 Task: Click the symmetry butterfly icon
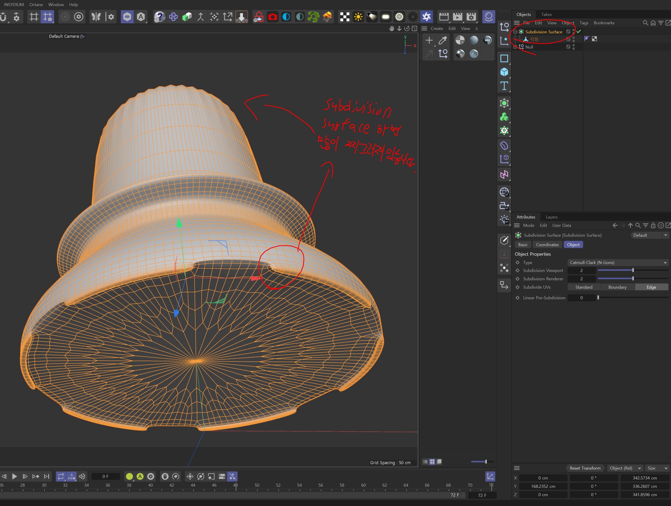click(96, 17)
